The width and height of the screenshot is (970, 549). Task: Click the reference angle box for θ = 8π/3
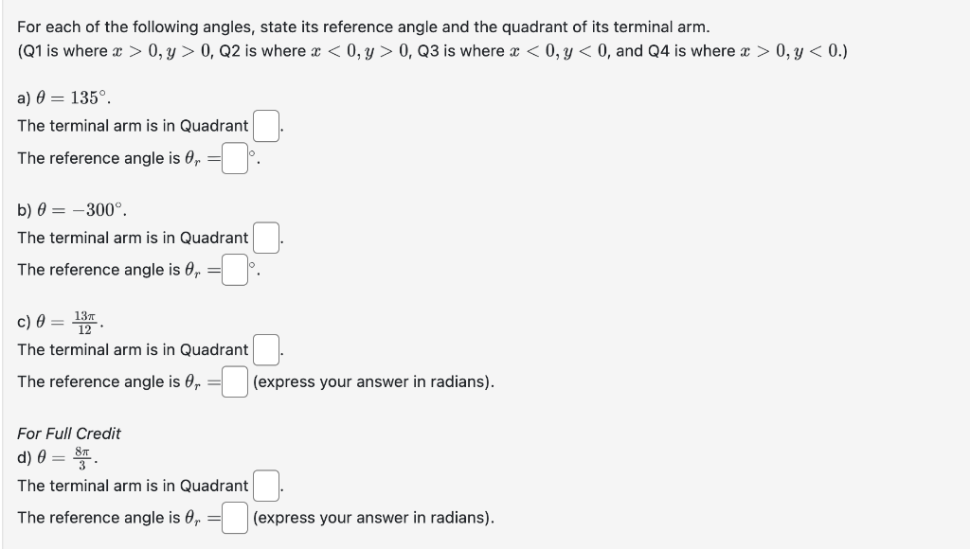click(235, 517)
